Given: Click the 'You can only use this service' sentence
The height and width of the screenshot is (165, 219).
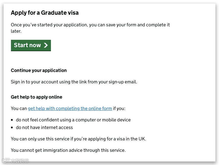Looking at the screenshot, I should click(x=78, y=139).
